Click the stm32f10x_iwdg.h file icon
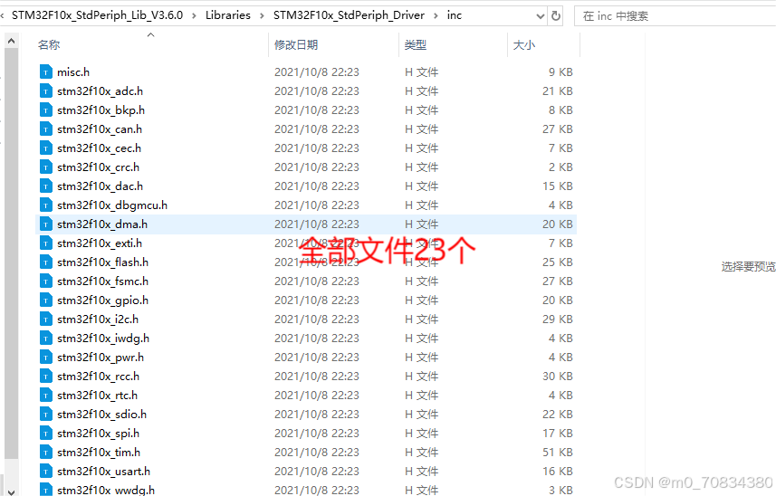776x496 pixels. click(x=45, y=339)
